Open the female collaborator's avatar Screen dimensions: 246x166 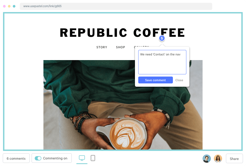click(x=218, y=159)
